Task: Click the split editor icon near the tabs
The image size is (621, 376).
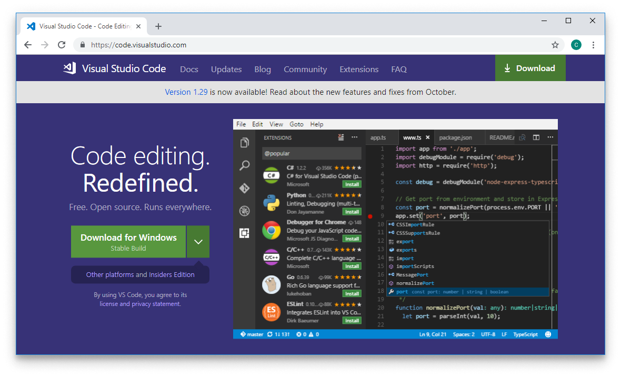Action: 536,137
